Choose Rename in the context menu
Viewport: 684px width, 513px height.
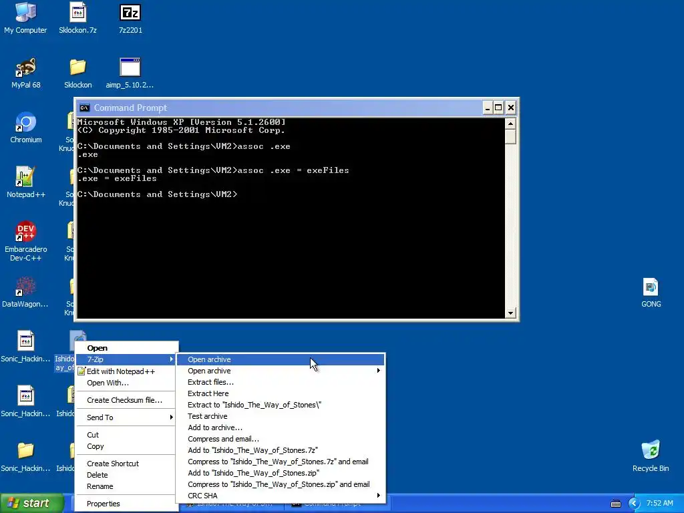pos(127,486)
